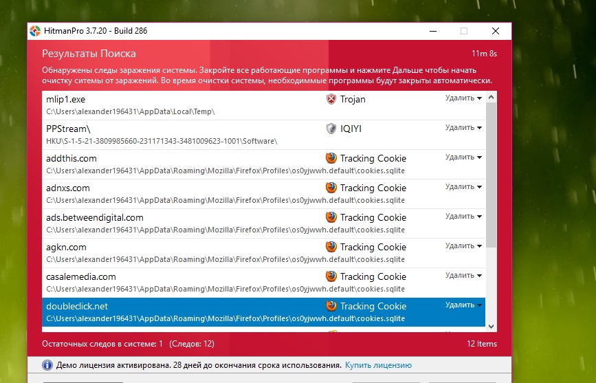Select the ads.betweendigital.com entry

coord(264,223)
